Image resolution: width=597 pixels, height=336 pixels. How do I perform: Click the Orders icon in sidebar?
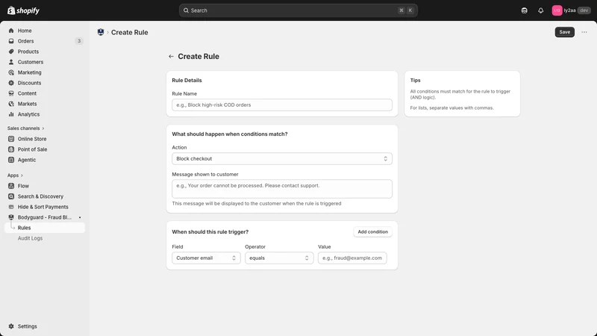(x=11, y=41)
